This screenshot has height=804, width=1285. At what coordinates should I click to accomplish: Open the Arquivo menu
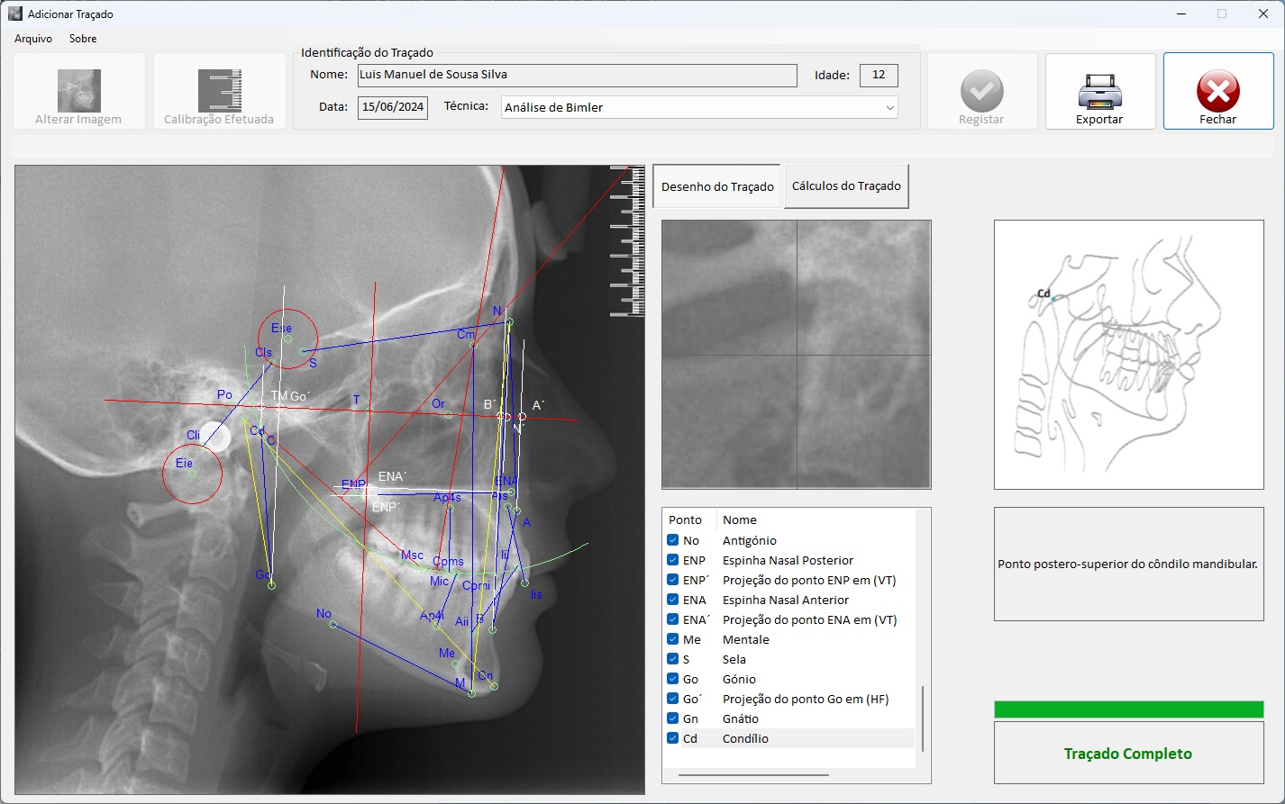pyautogui.click(x=33, y=39)
